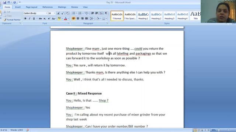Screen dimensions: 236x132
Task: Click the word count in status bar
Action: click(x=17, y=130)
